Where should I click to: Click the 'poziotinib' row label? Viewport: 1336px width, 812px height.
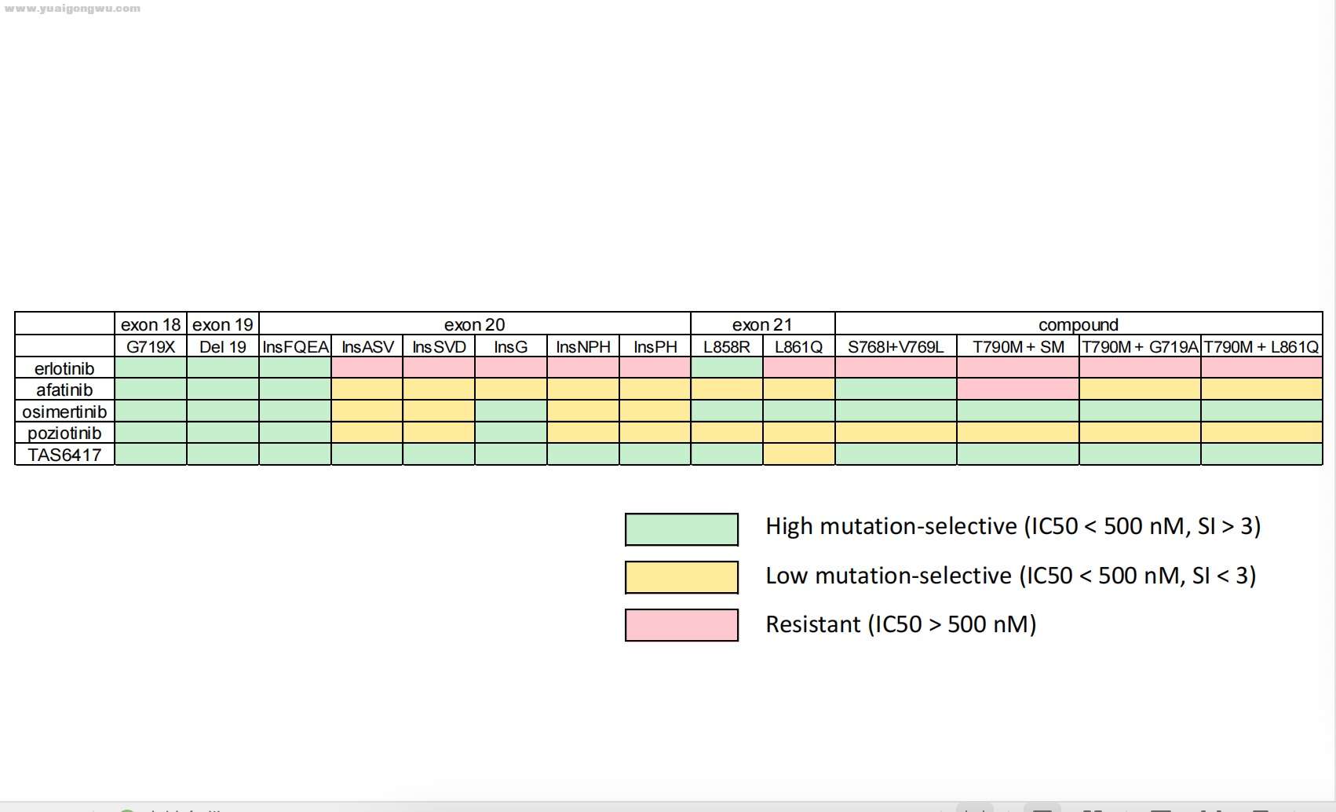tap(64, 433)
